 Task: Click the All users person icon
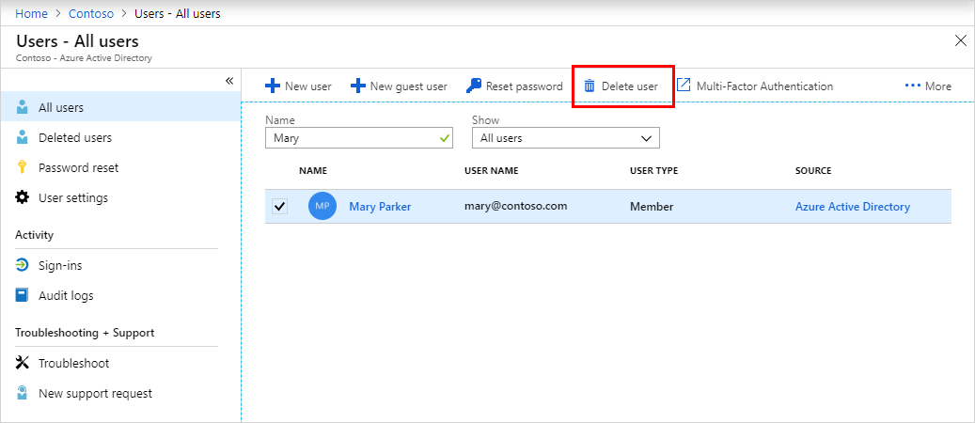[23, 107]
